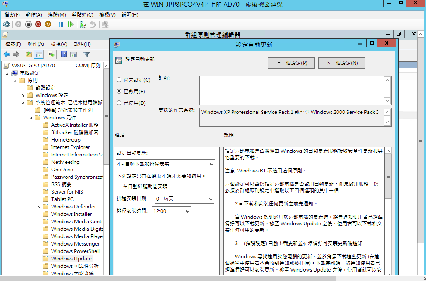Select the 尚未設定(C) radio button
The width and height of the screenshot is (426, 281).
pyautogui.click(x=119, y=80)
